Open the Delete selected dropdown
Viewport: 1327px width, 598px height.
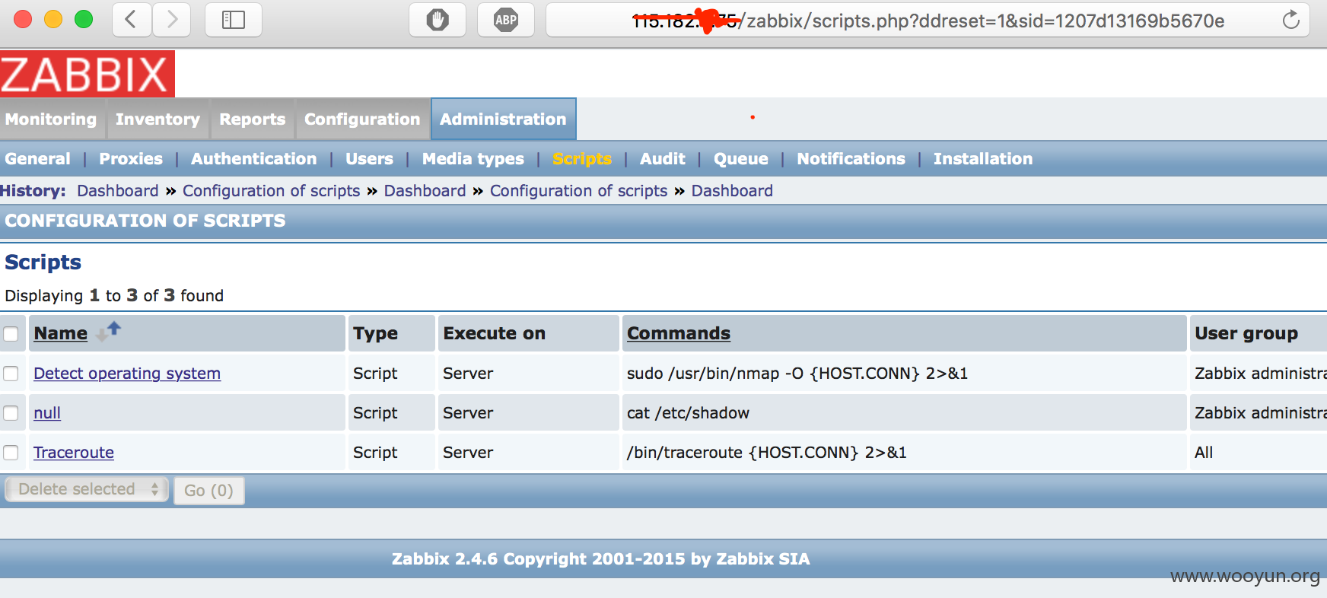[87, 489]
